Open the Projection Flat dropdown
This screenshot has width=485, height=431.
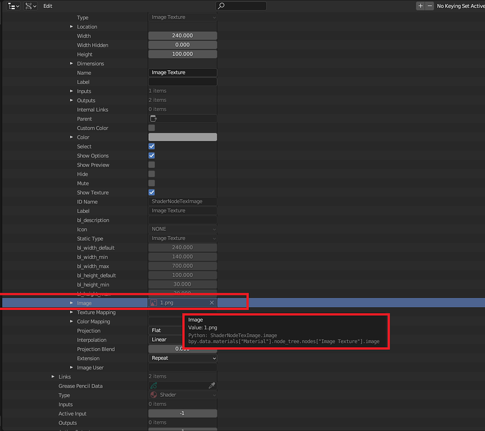[x=166, y=330]
